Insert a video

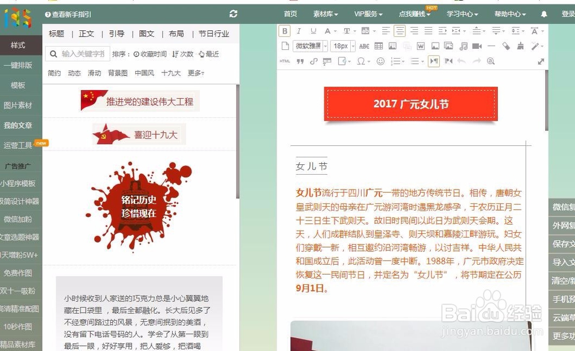(x=477, y=46)
